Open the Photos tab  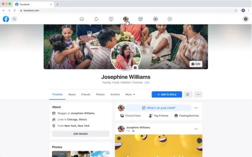100,94
